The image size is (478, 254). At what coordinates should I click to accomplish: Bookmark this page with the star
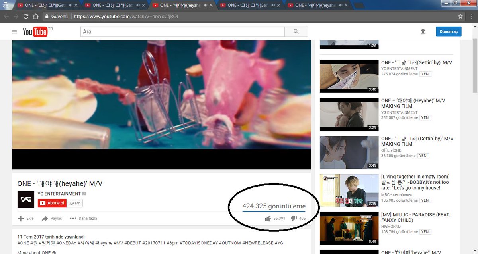coord(460,17)
